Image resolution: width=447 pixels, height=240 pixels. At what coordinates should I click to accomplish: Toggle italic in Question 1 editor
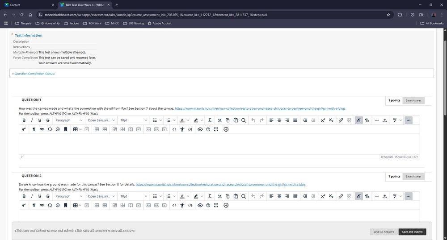(x=32, y=120)
